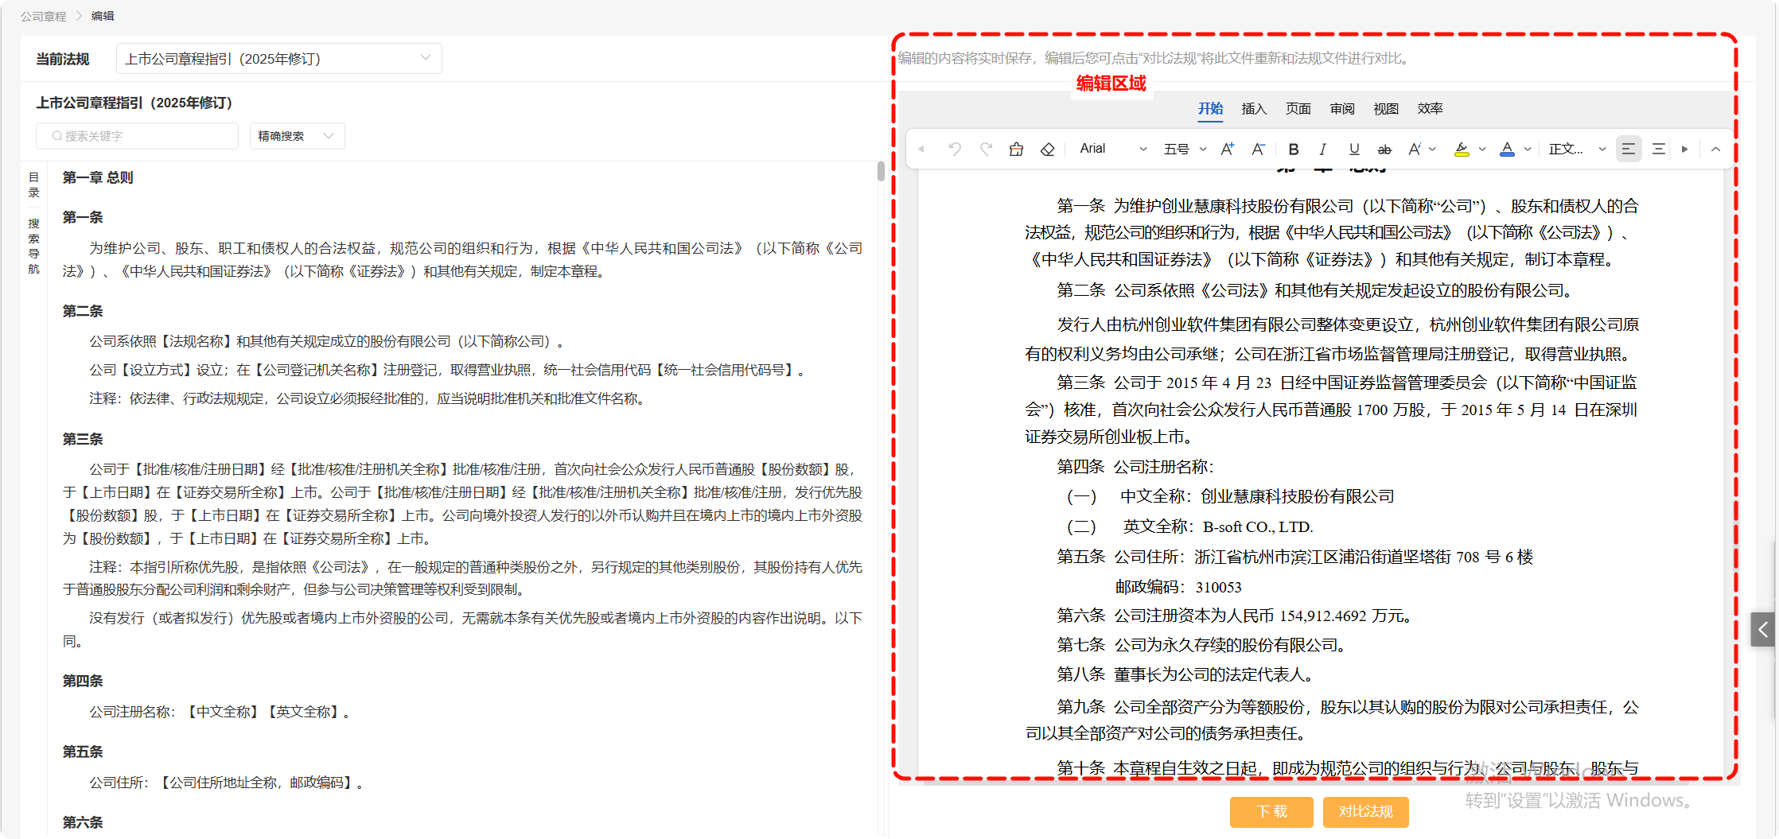Switch to the 审阅 tab
This screenshot has width=1779, height=839.
1342,109
